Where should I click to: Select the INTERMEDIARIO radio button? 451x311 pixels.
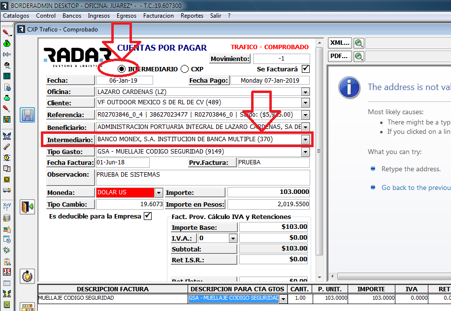pos(122,69)
